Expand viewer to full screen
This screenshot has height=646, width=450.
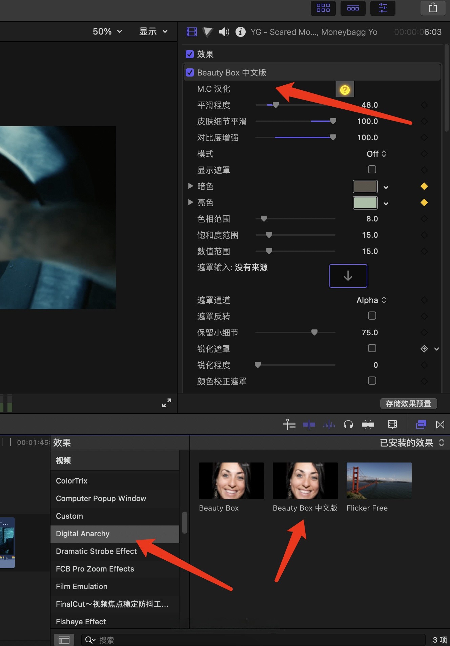tap(166, 403)
